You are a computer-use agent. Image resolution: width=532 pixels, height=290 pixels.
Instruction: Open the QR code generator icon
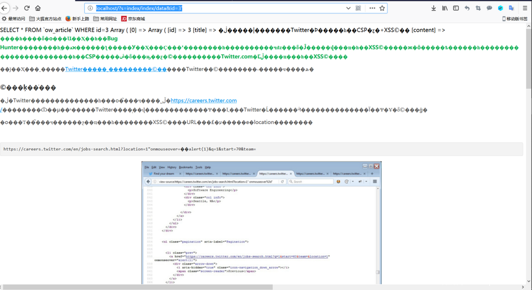(x=358, y=8)
